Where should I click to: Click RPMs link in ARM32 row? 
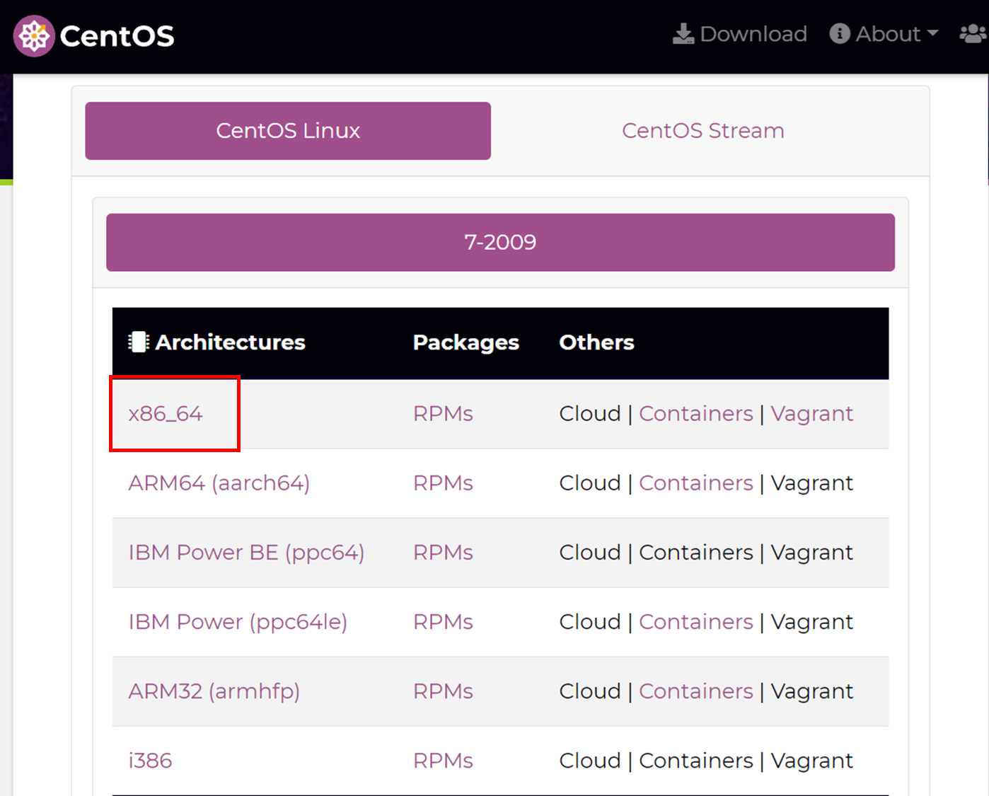tap(443, 691)
